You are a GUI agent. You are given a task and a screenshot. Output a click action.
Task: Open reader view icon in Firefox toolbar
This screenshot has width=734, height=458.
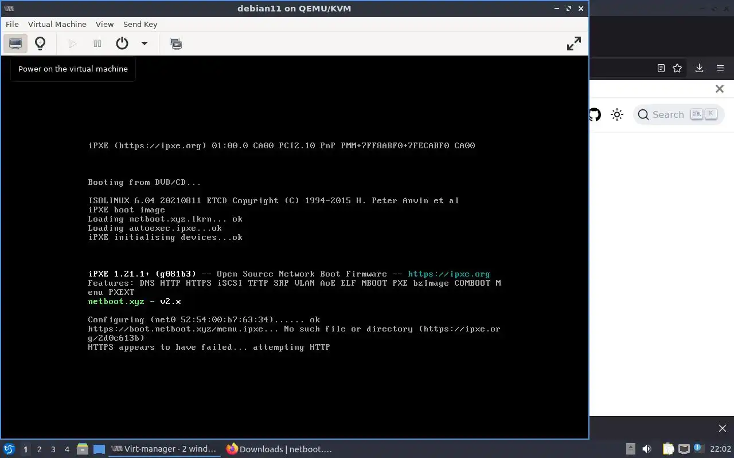pos(661,68)
